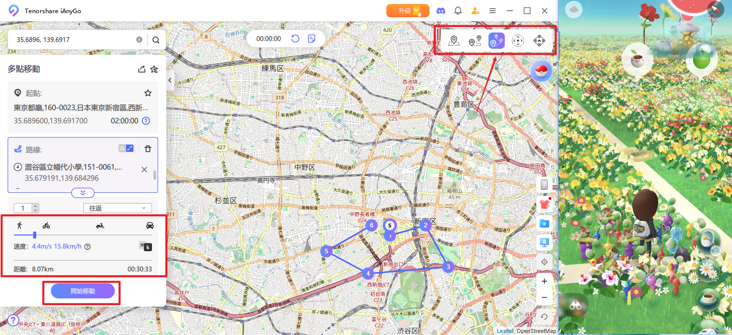Open the hamburger menu in title bar
The image size is (732, 335).
coord(493,11)
